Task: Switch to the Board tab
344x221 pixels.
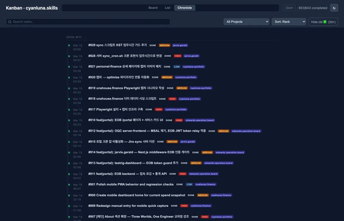Action: [x=153, y=8]
